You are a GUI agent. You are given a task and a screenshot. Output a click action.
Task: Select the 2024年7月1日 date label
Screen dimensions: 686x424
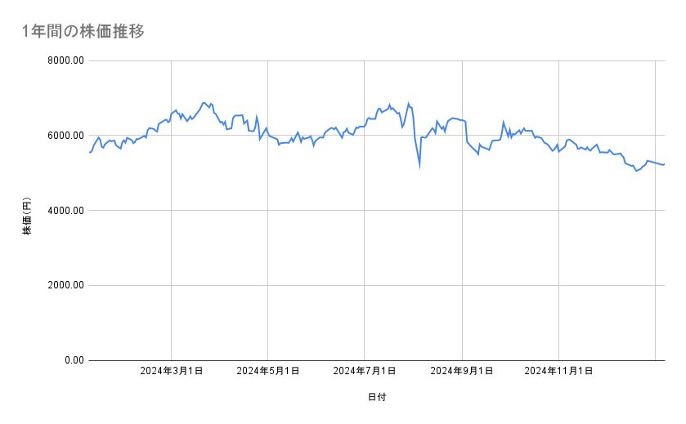coord(365,371)
